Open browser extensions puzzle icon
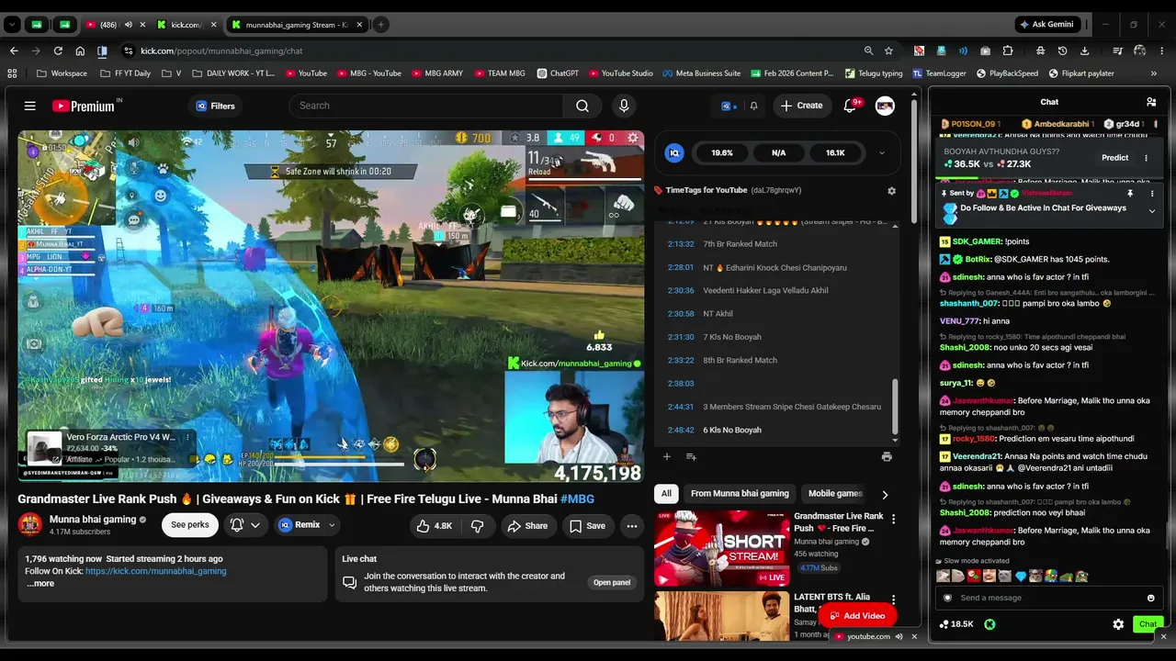This screenshot has height=661, width=1176. [x=1008, y=50]
